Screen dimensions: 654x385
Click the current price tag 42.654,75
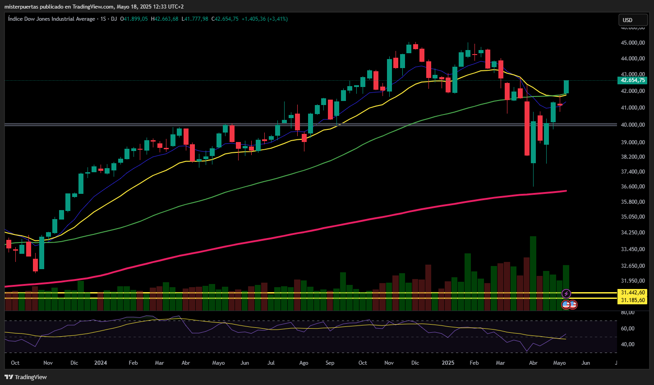click(632, 80)
